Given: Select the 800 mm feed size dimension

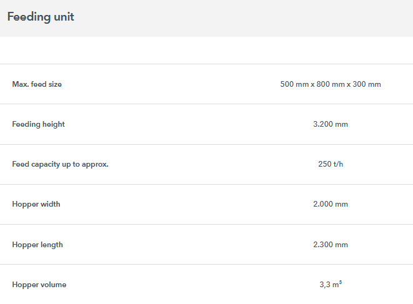Looking at the screenshot, I should (331, 84).
